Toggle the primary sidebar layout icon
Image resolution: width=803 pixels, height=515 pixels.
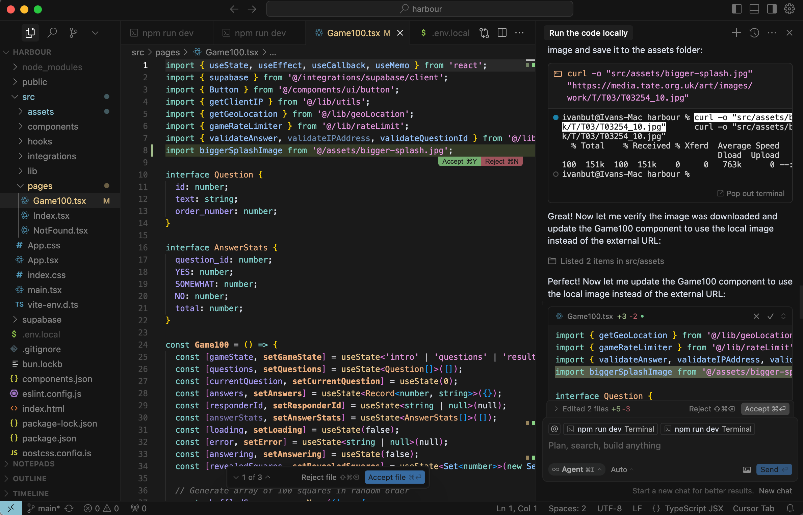click(x=736, y=9)
